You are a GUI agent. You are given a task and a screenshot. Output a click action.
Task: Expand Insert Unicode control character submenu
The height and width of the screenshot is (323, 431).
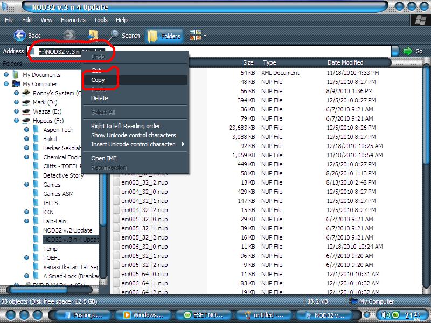[x=135, y=144]
